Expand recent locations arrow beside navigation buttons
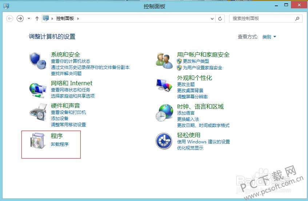This screenshot has height=201, width=308. click(x=29, y=19)
